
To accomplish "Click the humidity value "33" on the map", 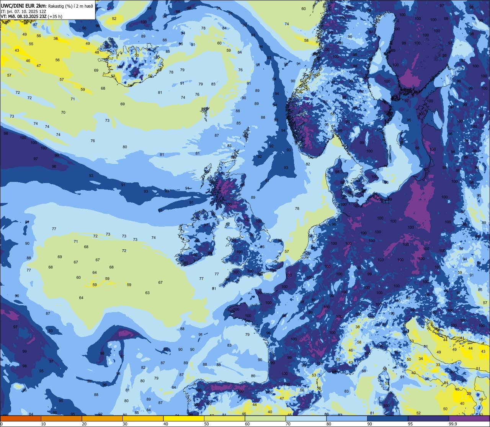I will 438,365.
